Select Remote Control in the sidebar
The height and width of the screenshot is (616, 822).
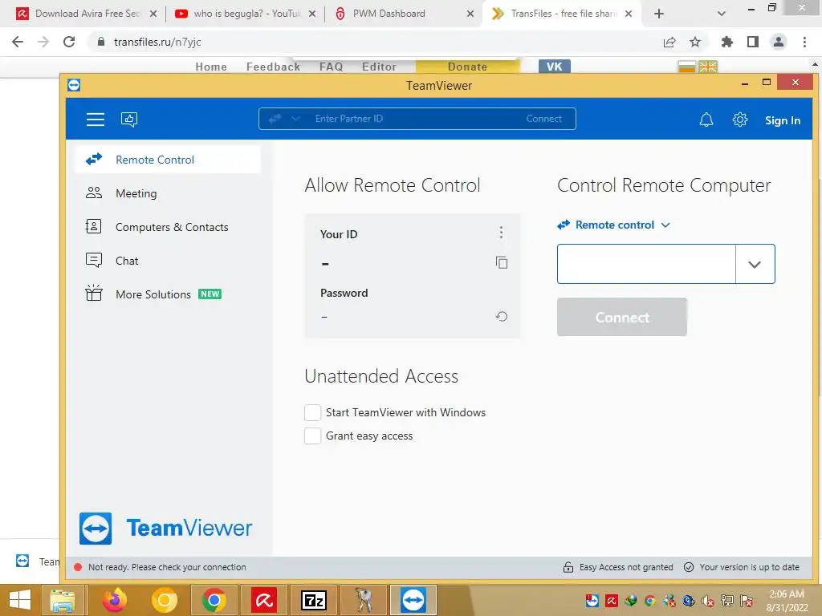tap(168, 160)
